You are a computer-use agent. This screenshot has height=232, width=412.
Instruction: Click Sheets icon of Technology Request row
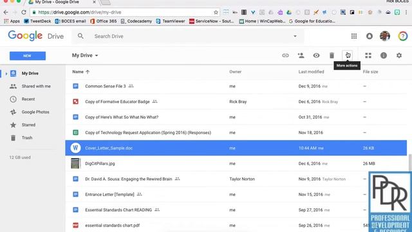tap(75, 133)
